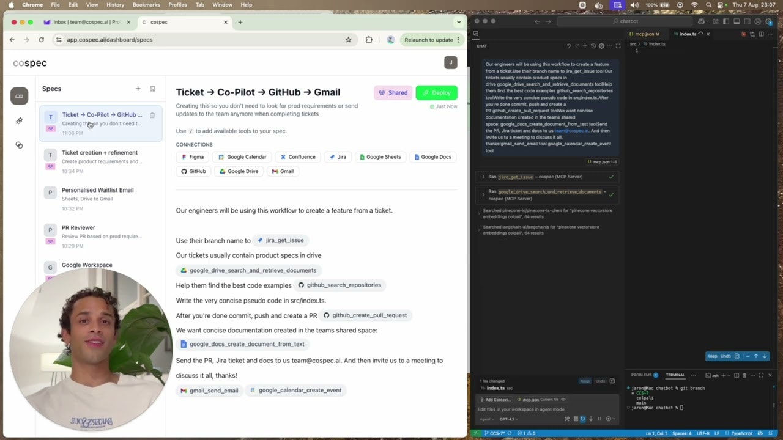Toggle the Shared status button
This screenshot has width=783, height=440.
(393, 93)
